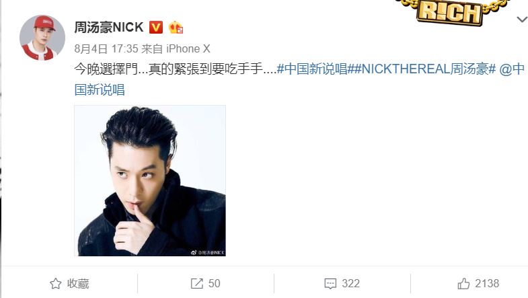Click the 收藏 favorite label
The width and height of the screenshot is (528, 298).
pyautogui.click(x=78, y=283)
